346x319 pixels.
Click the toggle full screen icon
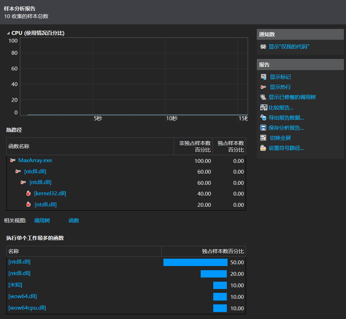point(263,138)
